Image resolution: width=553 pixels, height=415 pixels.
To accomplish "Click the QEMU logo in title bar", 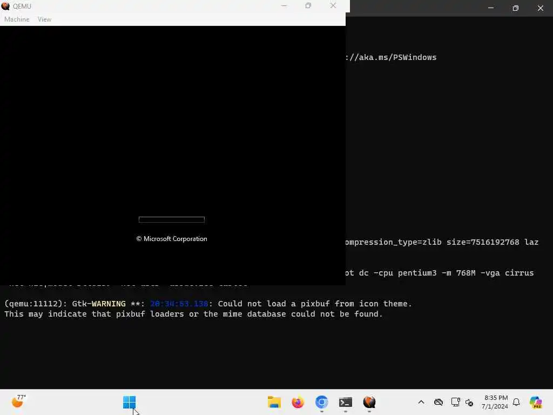I will pos(5,6).
